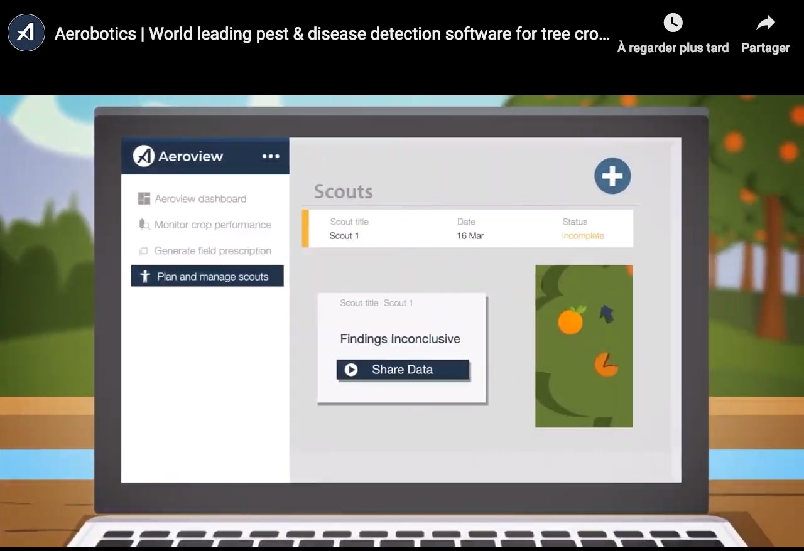Click the Monitor crop performance icon

pyautogui.click(x=144, y=225)
